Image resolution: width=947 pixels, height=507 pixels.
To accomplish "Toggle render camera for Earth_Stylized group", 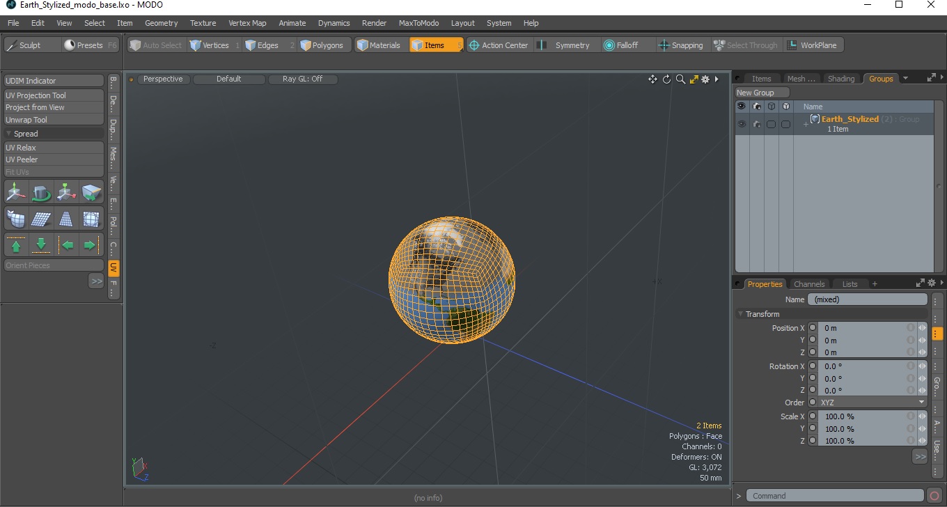I will click(x=757, y=124).
